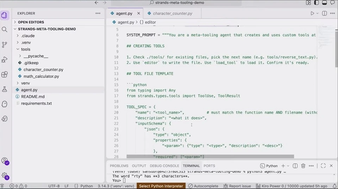Click the command center search box
Viewport: 338px width, 189px height.
pyautogui.click(x=176, y=2)
